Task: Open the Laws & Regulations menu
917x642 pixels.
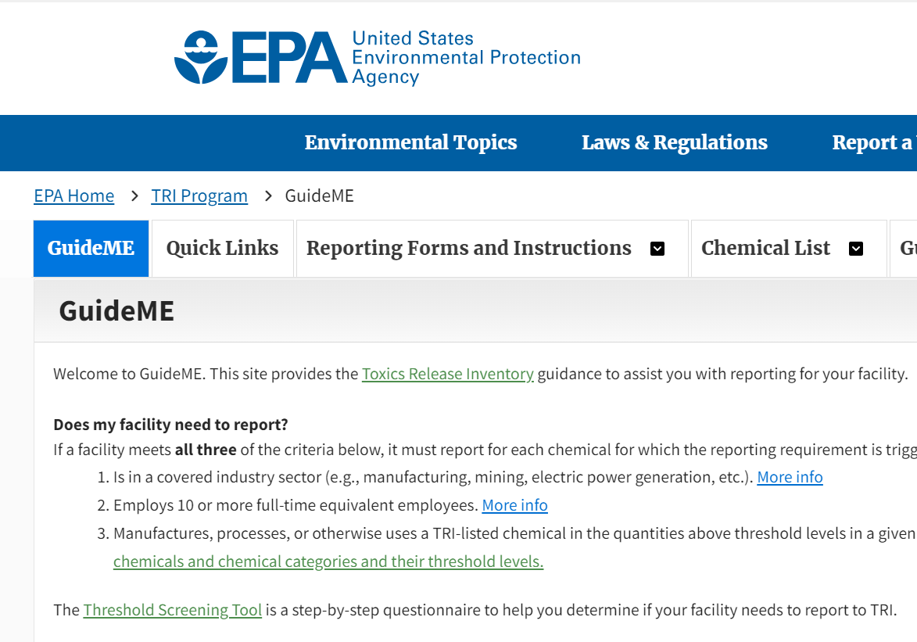Action: (x=674, y=142)
